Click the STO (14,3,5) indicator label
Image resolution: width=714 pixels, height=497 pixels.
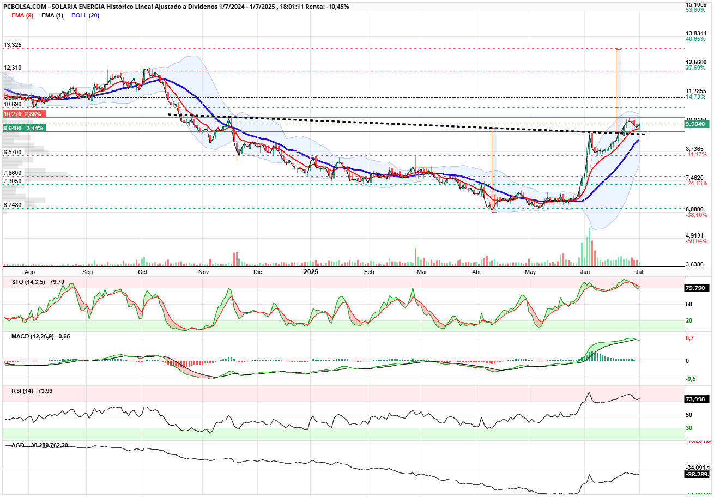28,282
